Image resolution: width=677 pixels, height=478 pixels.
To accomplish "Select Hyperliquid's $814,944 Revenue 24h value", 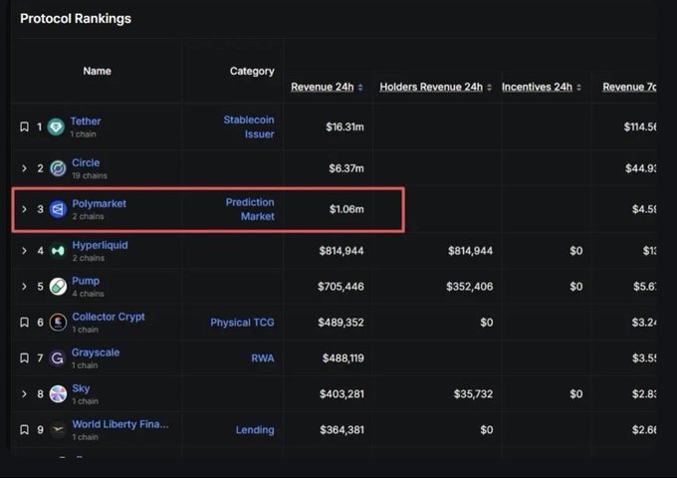I will (x=341, y=251).
